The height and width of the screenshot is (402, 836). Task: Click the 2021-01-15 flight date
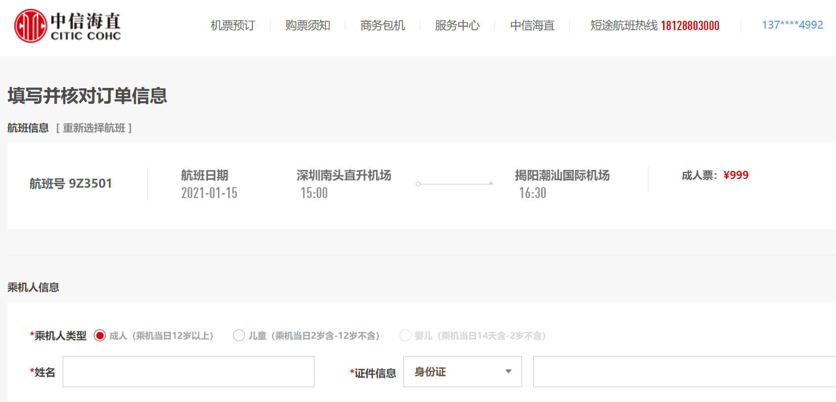[x=209, y=193]
